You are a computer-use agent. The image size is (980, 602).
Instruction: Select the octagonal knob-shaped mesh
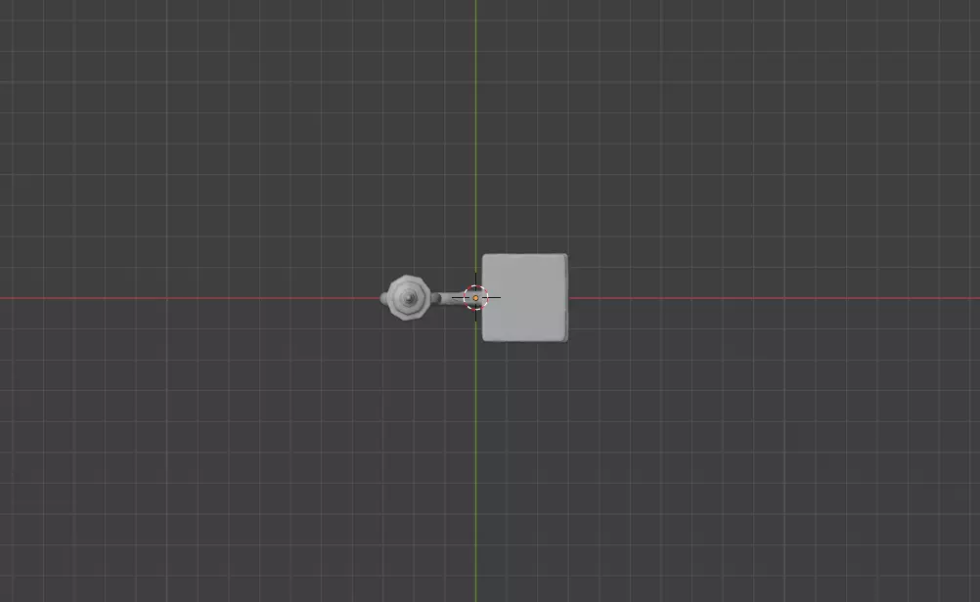pyautogui.click(x=408, y=298)
